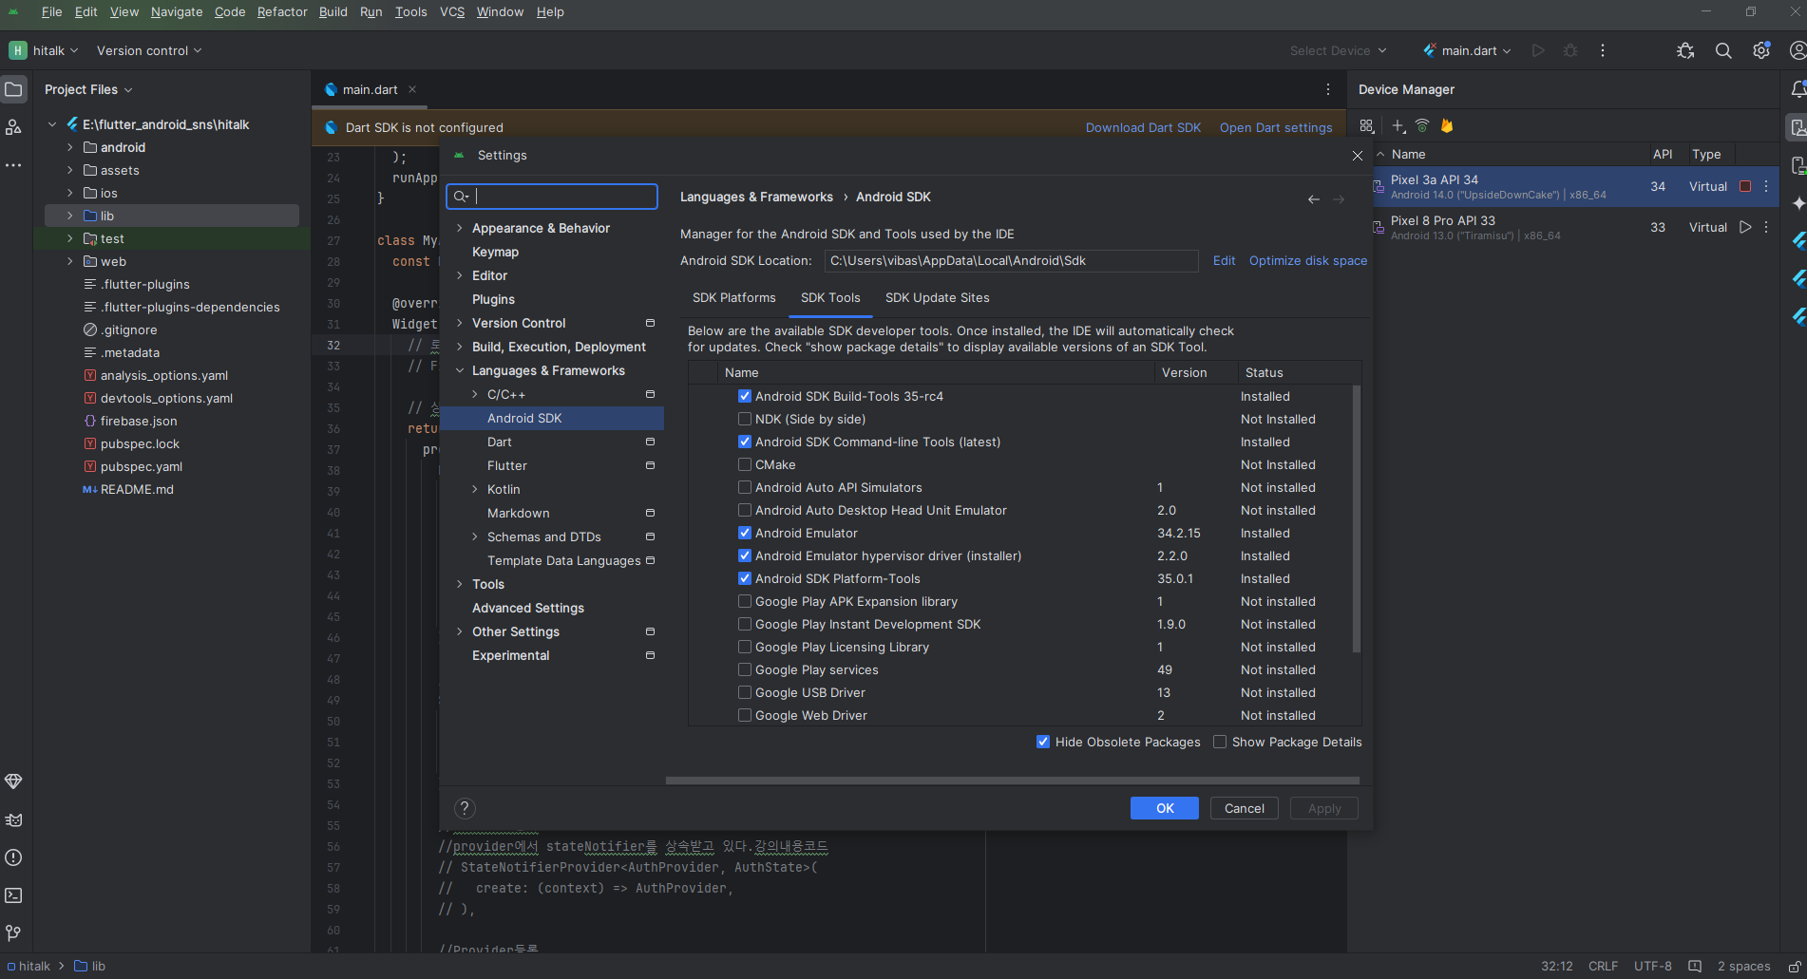Open the Notifications bell icon
Image resolution: width=1807 pixels, height=979 pixels.
coord(1797,89)
